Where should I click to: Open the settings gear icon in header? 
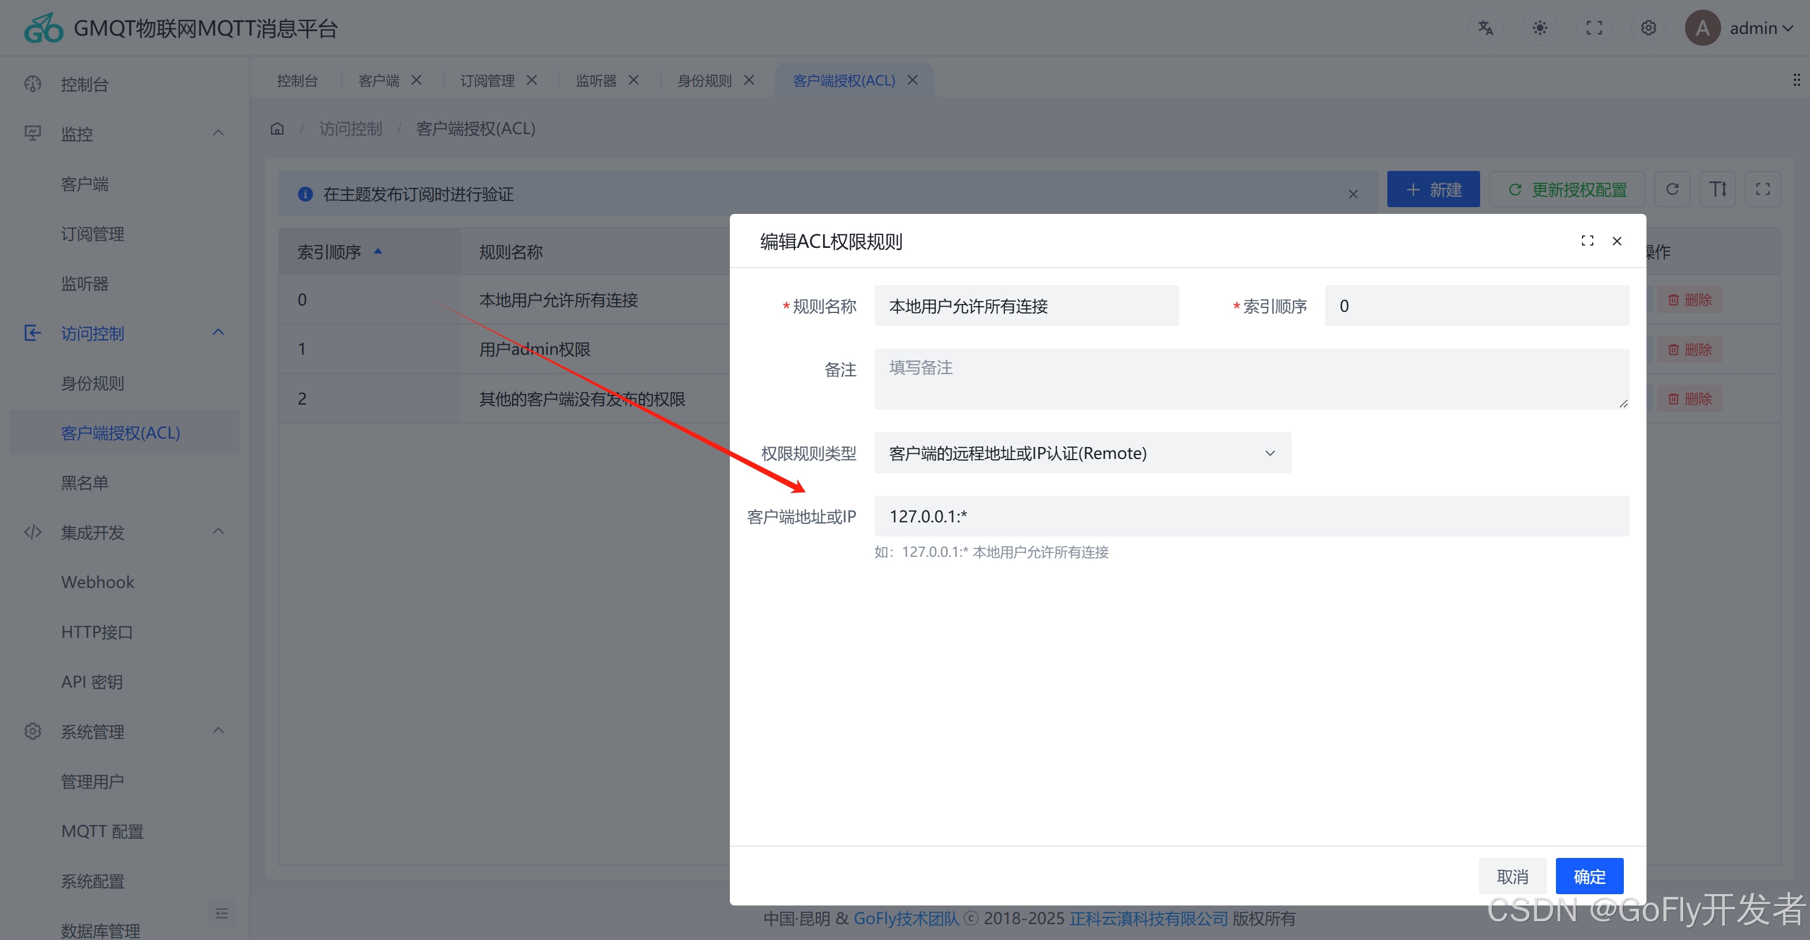(1648, 28)
